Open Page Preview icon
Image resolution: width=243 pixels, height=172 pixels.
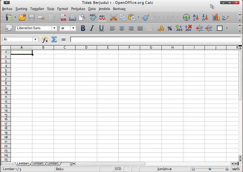click(82, 17)
